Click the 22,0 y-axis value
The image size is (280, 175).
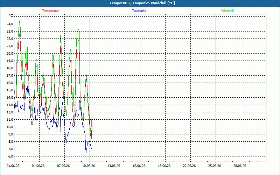coord(10,38)
